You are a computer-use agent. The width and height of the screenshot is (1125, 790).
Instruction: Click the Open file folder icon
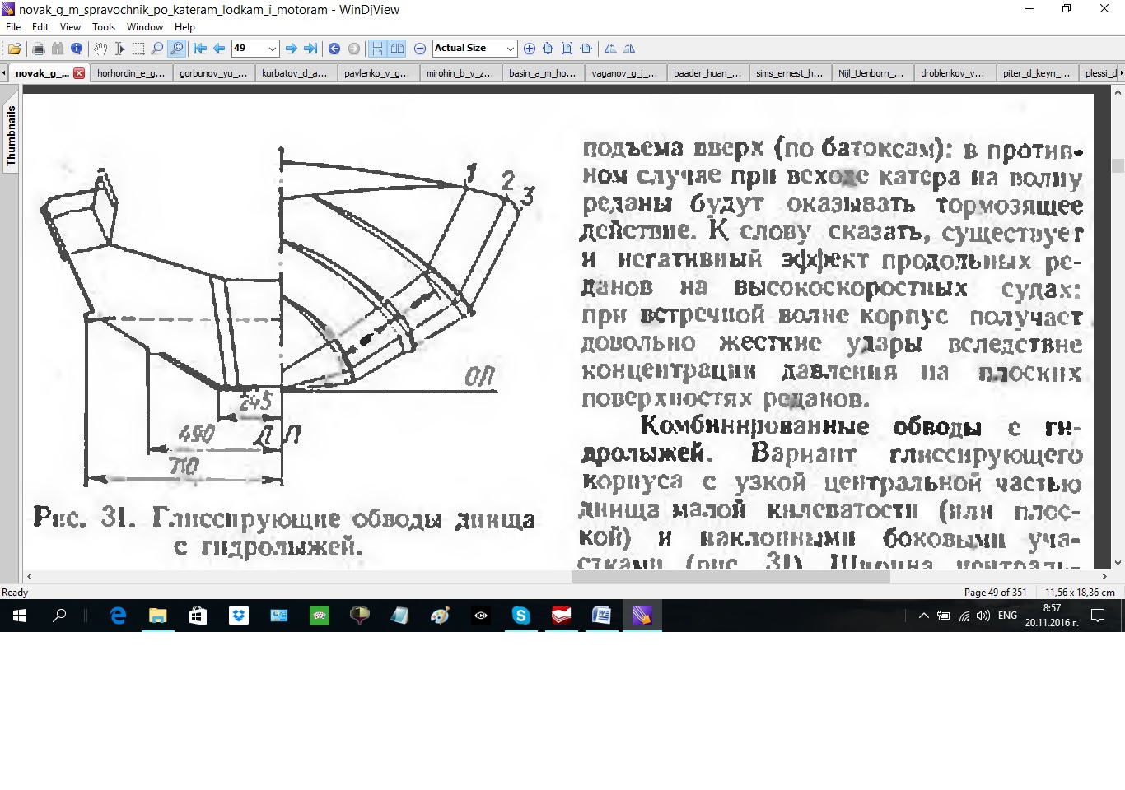click(x=15, y=49)
